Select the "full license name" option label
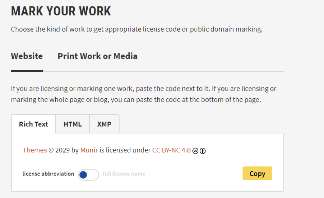324x198 pixels. click(x=124, y=174)
